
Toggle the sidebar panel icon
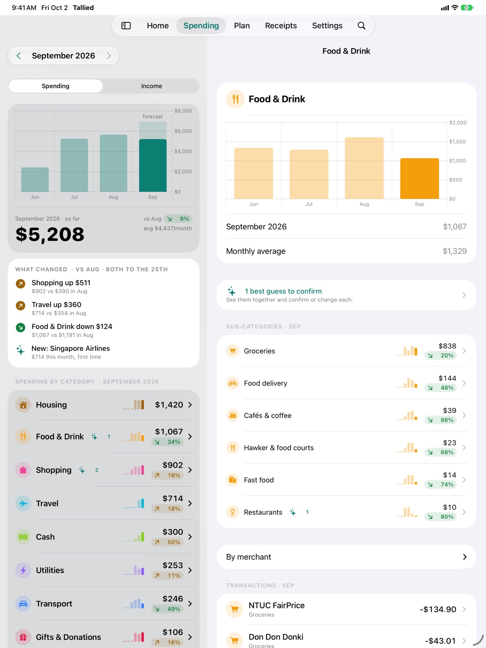point(126,26)
